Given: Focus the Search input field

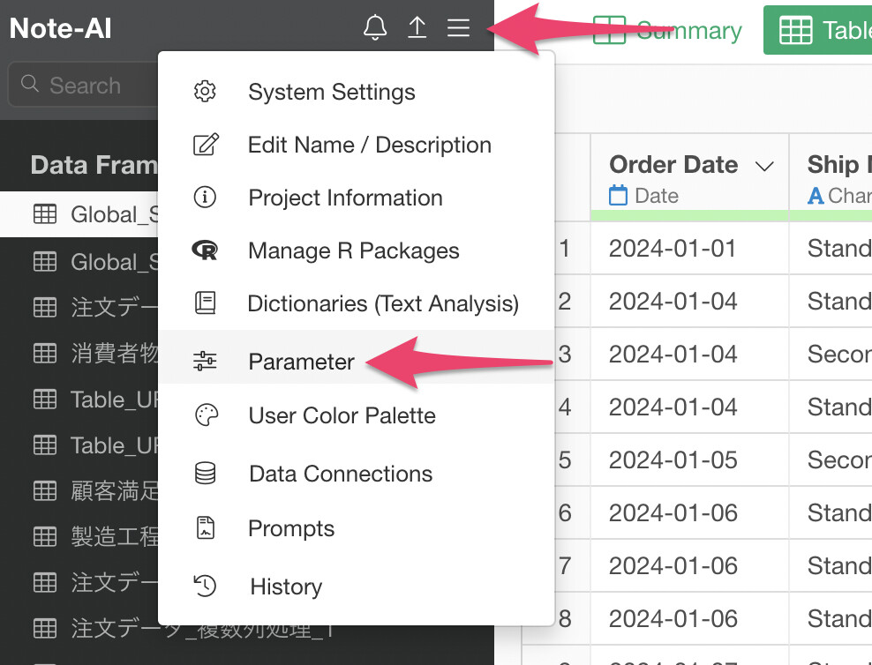Looking at the screenshot, I should click(x=84, y=85).
